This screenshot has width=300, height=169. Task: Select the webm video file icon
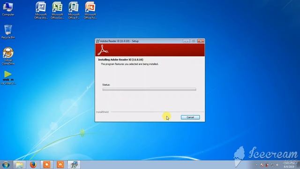(x=8, y=77)
